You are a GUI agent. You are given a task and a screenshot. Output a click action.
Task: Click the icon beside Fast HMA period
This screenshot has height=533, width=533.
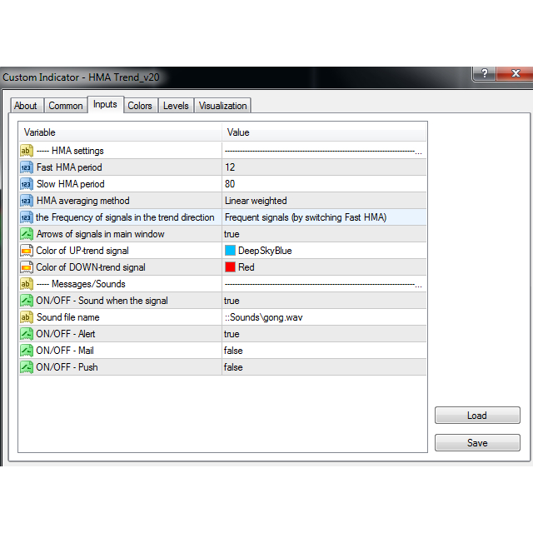(x=26, y=167)
